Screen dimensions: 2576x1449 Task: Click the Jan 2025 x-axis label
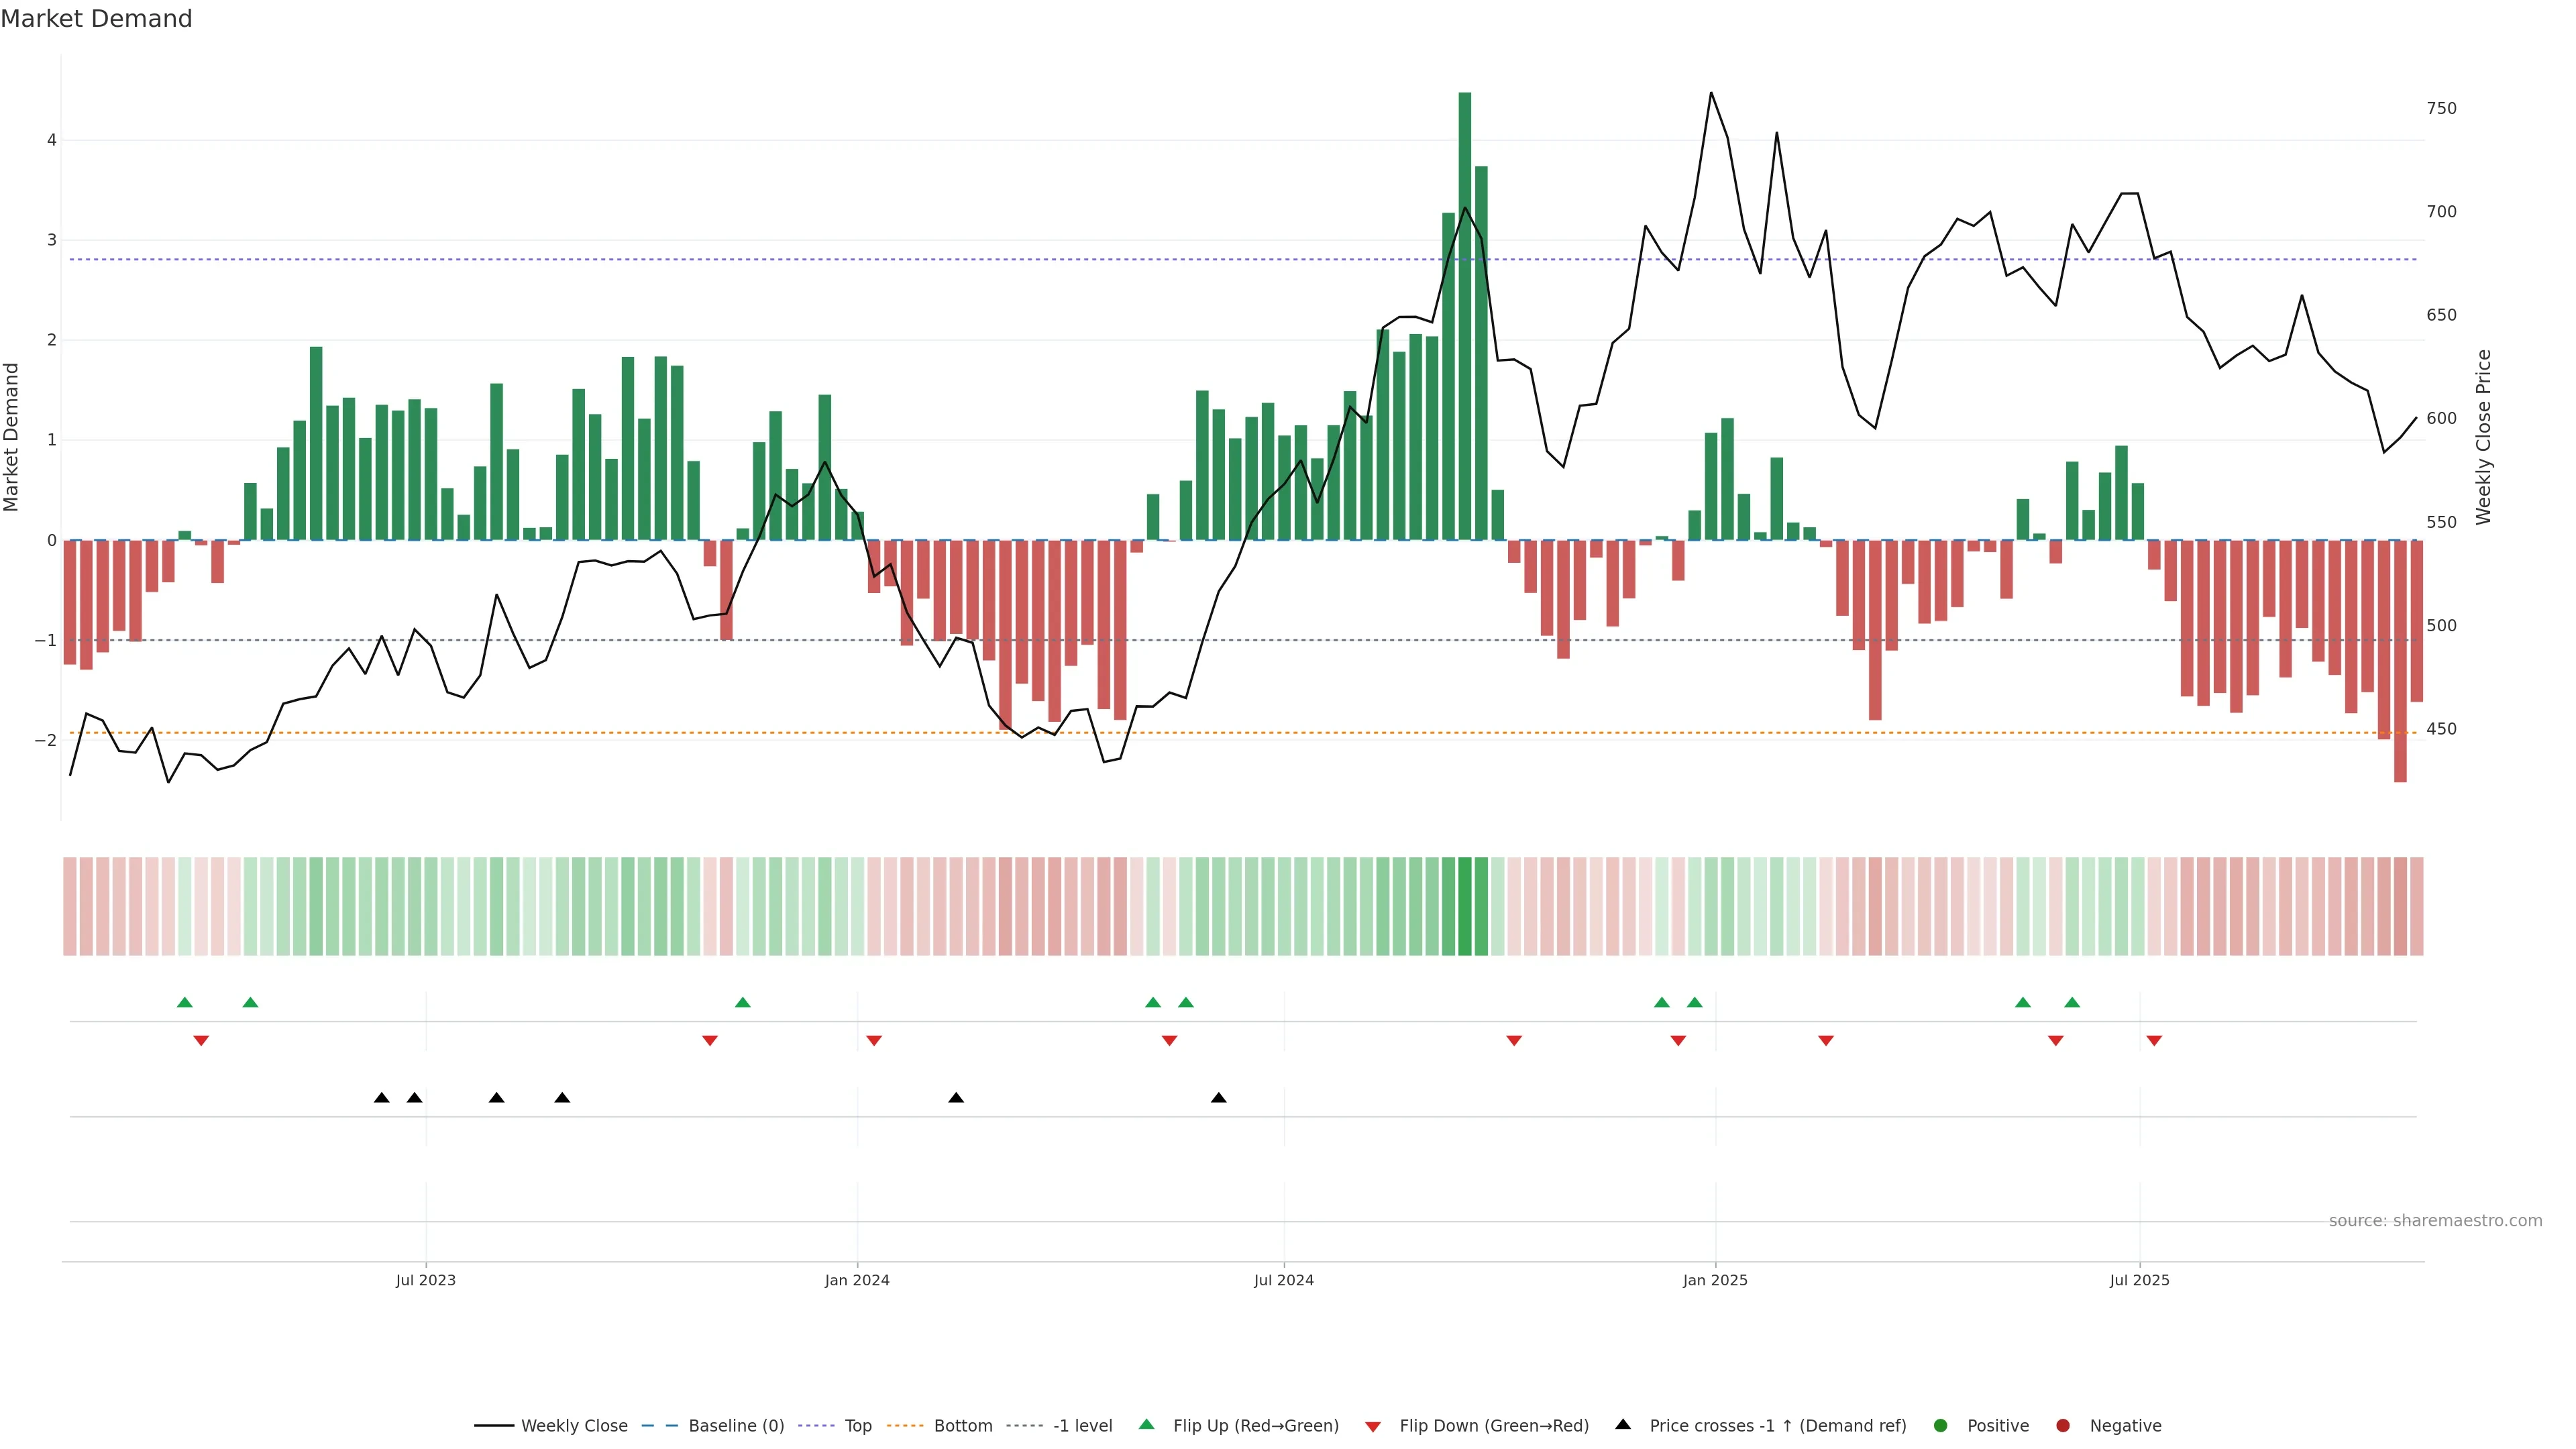pos(1715,1280)
